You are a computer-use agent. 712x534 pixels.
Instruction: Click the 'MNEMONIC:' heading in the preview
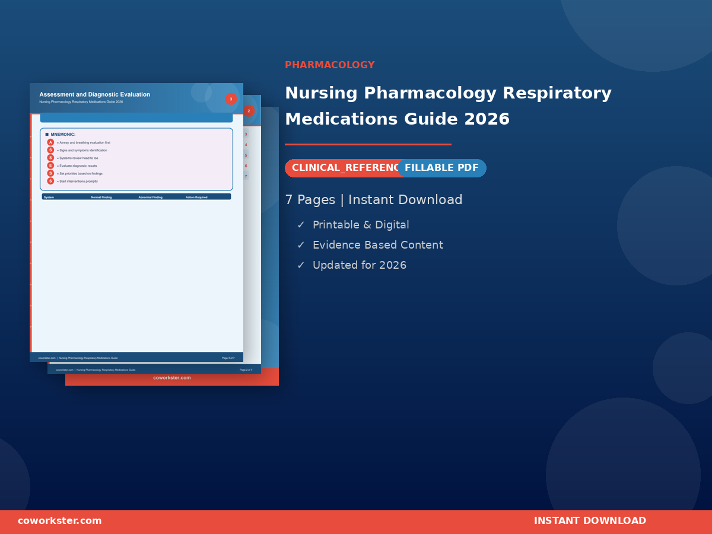pos(63,135)
